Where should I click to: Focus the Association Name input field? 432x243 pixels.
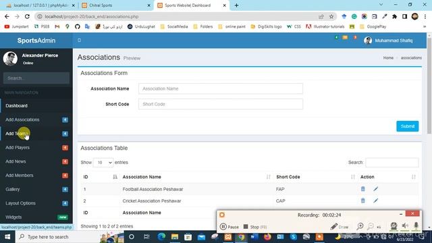click(x=221, y=88)
